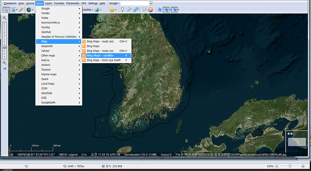Expand the Google maps submenu
Image resolution: width=311 pixels, height=171 pixels.
coord(59,9)
